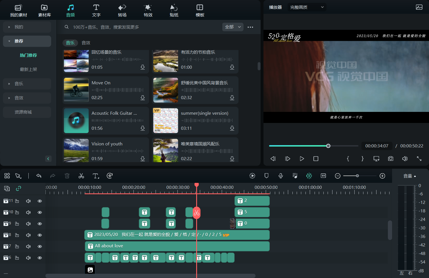Viewport: 429px width, 278px height.
Task: Mute track 8 audio
Action: click(x=28, y=235)
